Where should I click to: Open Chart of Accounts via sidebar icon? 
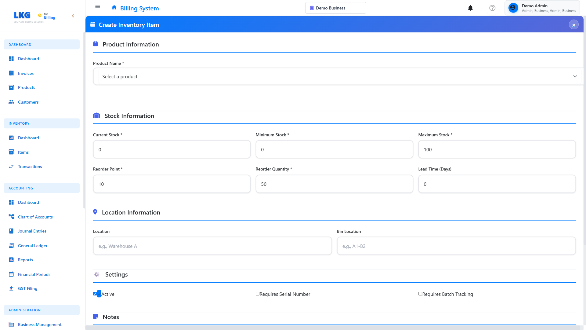click(11, 217)
